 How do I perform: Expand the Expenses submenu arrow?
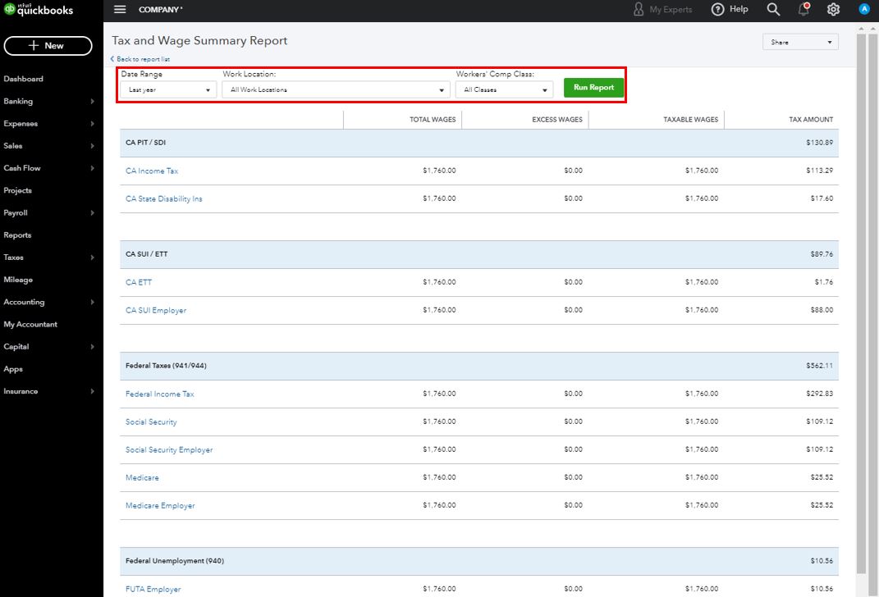click(93, 124)
